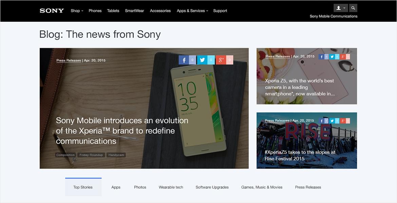Click the Blog: The news from Sony heading
The height and width of the screenshot is (203, 397).
point(100,34)
